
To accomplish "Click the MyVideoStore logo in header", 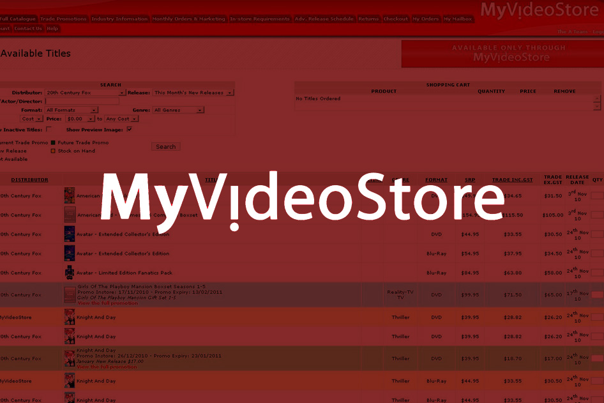I will (540, 10).
